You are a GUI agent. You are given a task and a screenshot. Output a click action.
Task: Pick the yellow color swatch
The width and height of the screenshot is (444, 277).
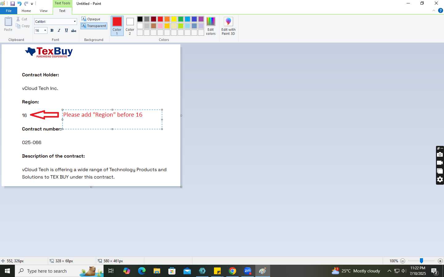(x=174, y=19)
